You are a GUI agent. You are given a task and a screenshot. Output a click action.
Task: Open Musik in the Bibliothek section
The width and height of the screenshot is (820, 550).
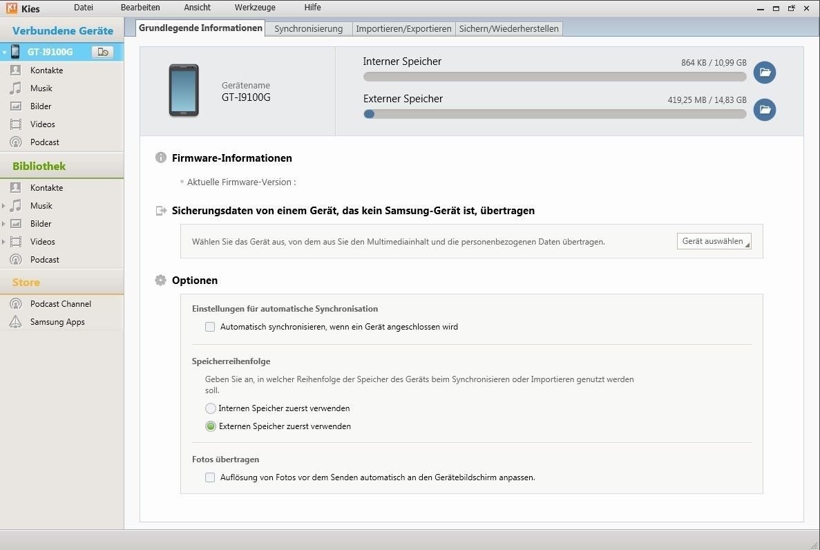click(41, 206)
